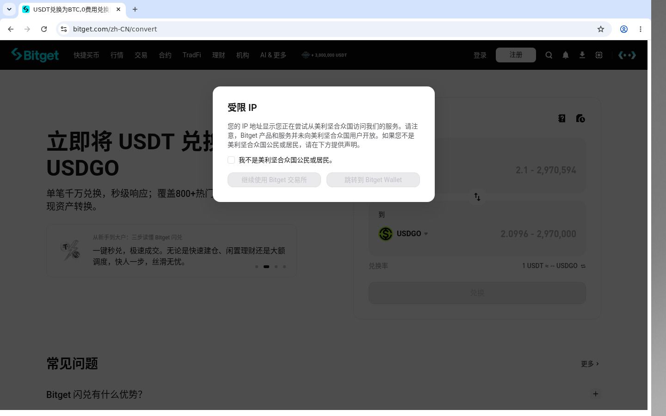Close the USDT兑换为BTC tab
666x416 pixels.
118,9
